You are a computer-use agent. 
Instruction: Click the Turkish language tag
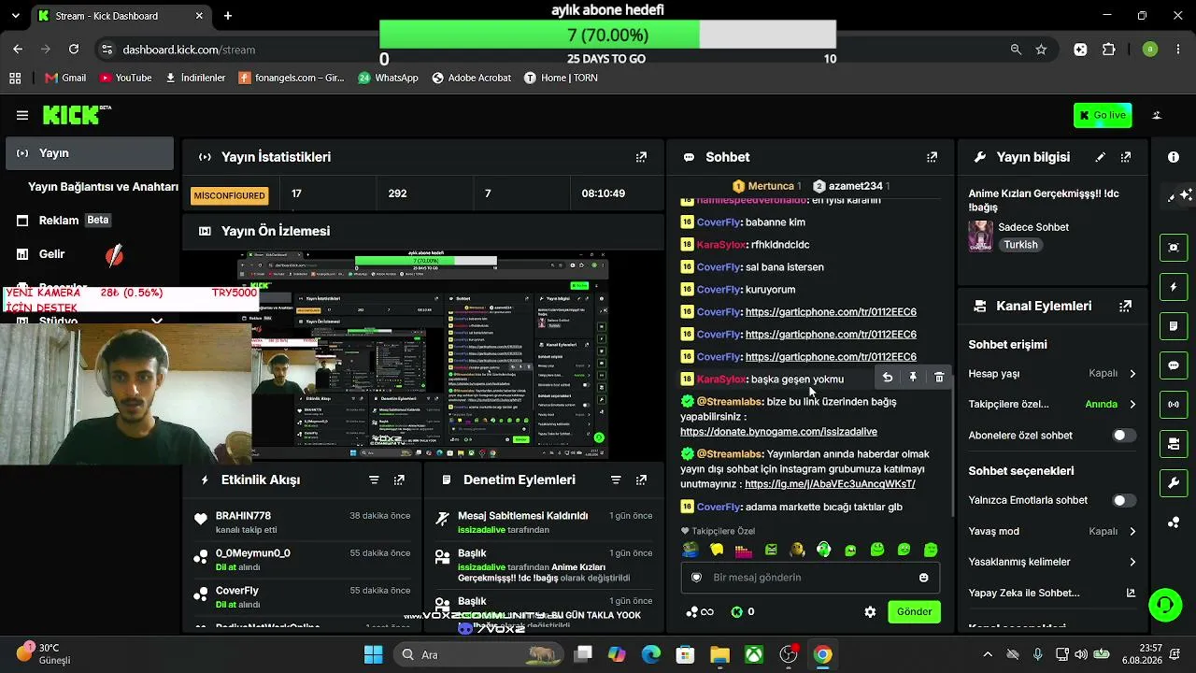point(1020,245)
